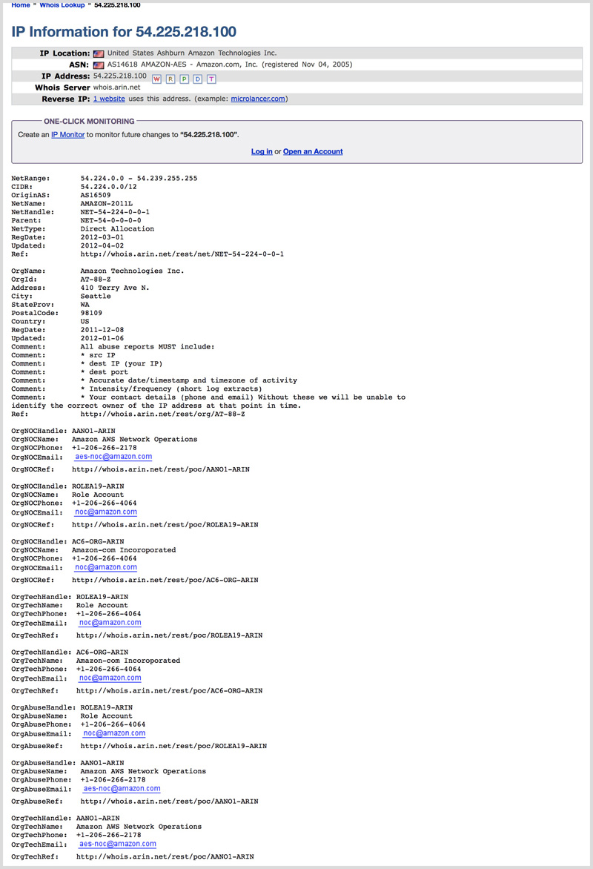Click the D DNS icon

click(198, 79)
